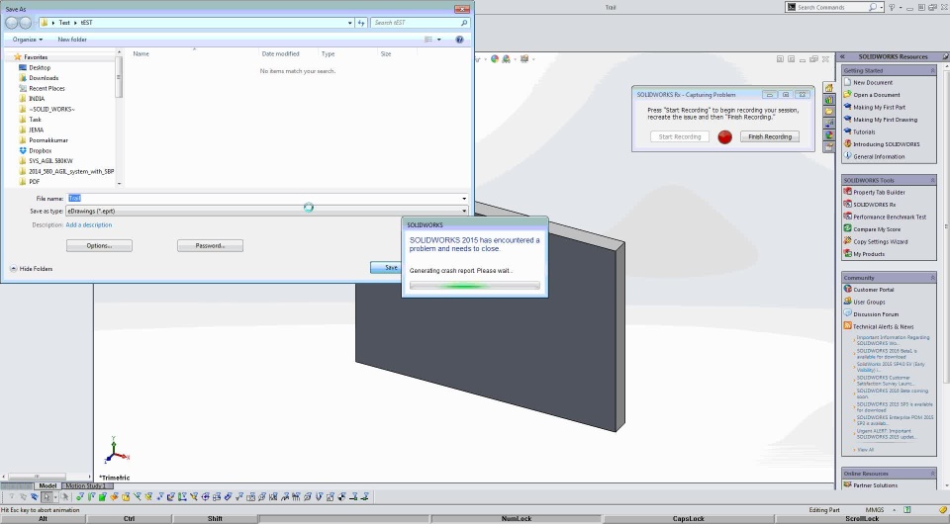
Task: Open the SOLIDWORKS Resources home tab icon
Action: tap(828, 88)
